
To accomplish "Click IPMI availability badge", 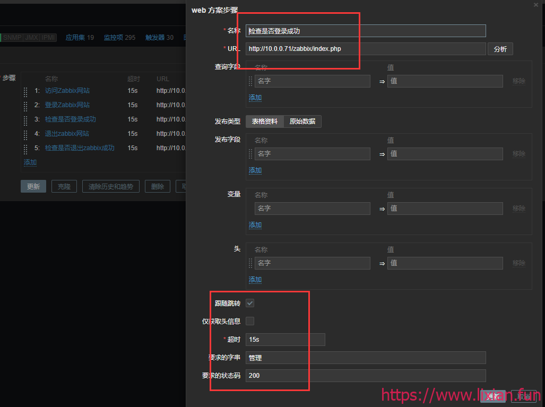I will 48,38.
